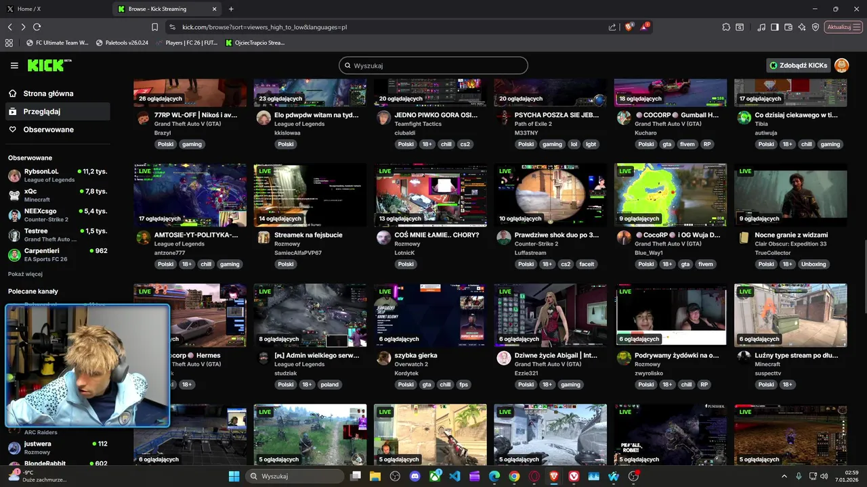Click the facelt tag on Luffastream card
Screen dimensions: 867x487
click(586, 264)
